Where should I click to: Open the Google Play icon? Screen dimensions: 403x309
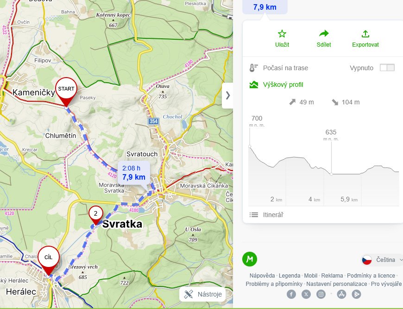coord(356,294)
